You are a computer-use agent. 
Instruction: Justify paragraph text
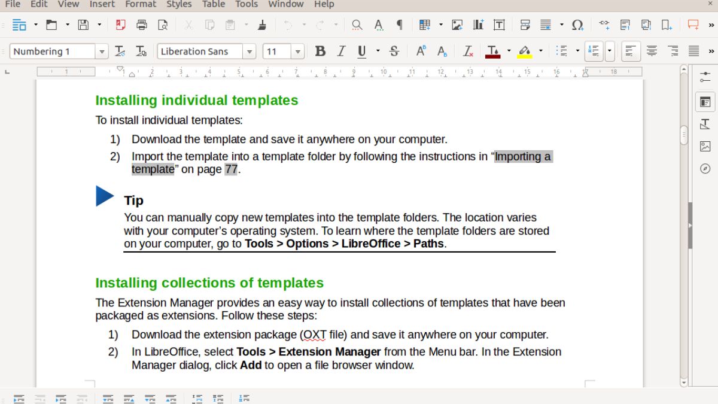(693, 51)
